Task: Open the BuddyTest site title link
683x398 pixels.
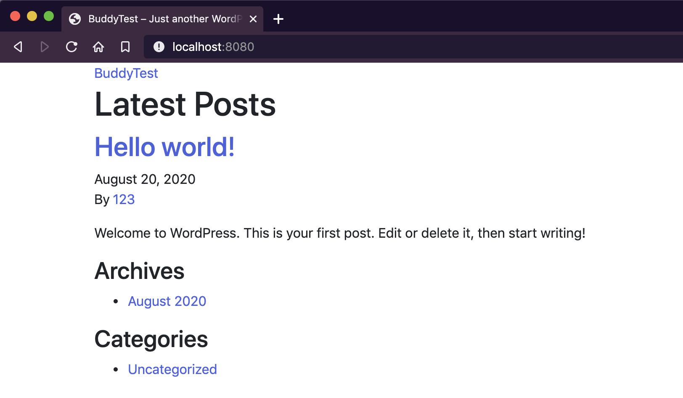Action: [126, 73]
